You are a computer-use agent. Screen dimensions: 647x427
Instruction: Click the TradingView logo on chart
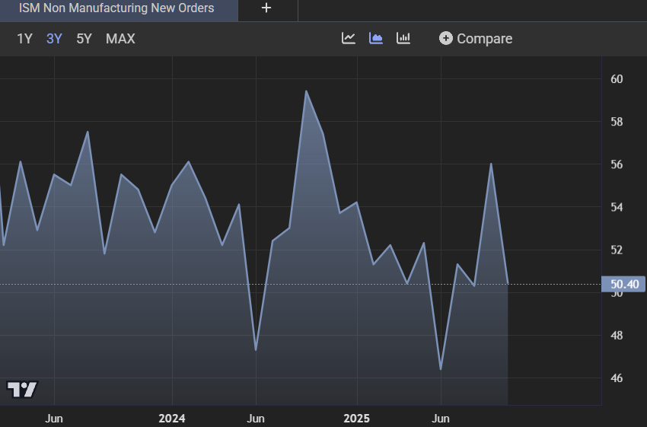pos(22,390)
